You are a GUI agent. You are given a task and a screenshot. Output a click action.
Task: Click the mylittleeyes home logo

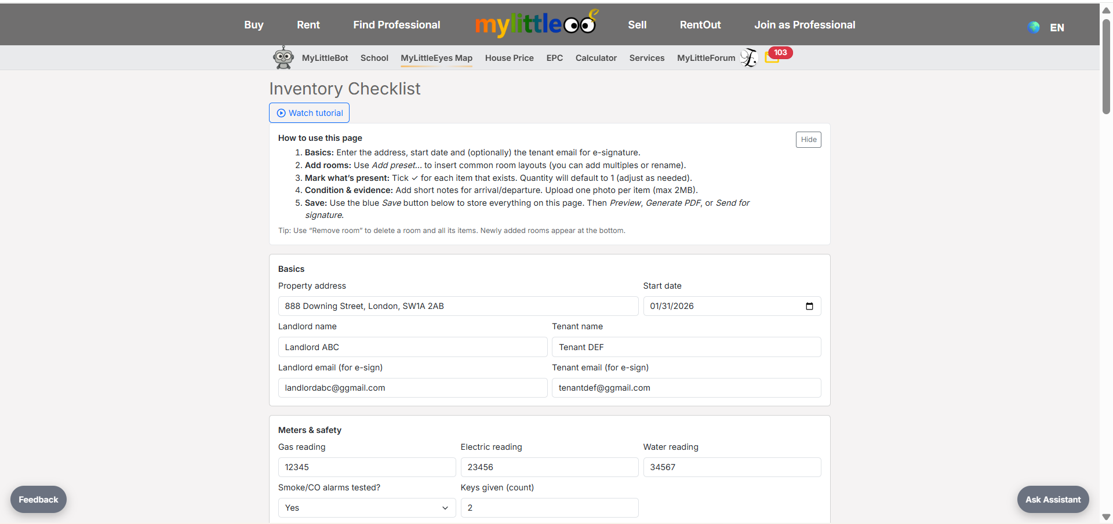536,24
